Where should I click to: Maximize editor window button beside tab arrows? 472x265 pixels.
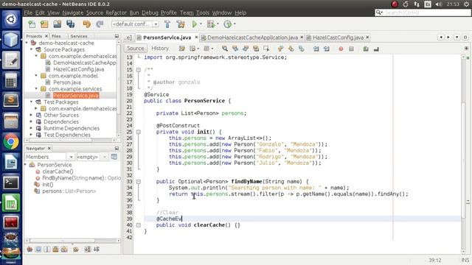pos(465,38)
